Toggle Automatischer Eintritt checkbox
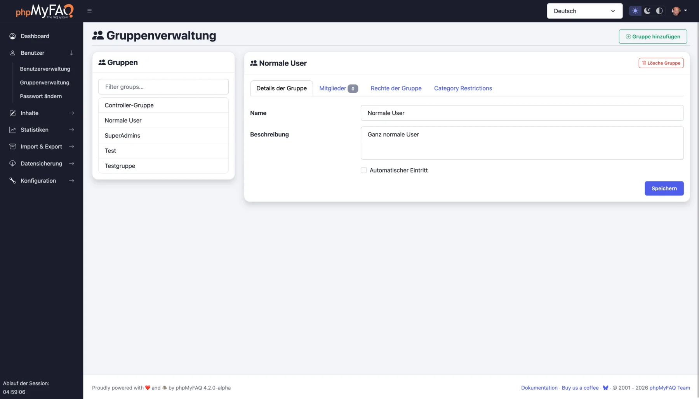This screenshot has height=399, width=699. [x=363, y=170]
